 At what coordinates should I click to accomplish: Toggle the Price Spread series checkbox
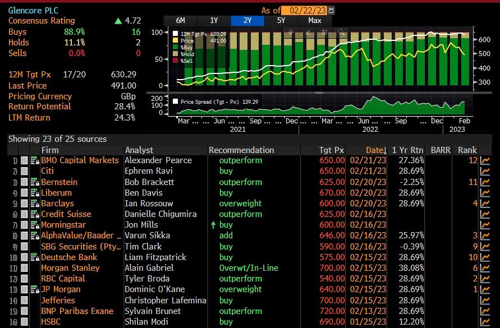(175, 101)
